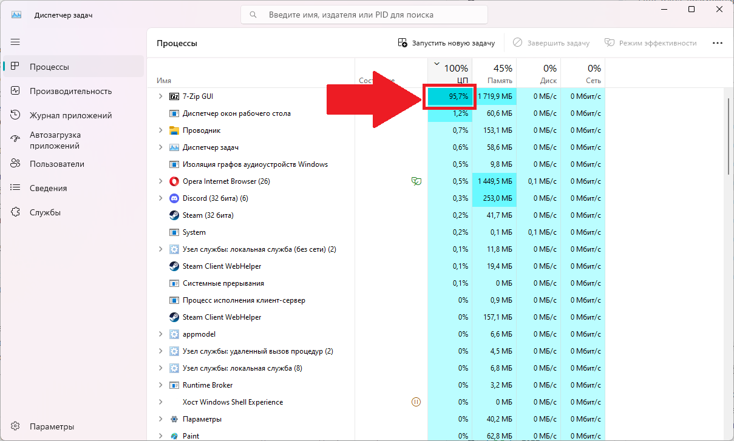This screenshot has height=441, width=734.
Task: Sort processes by the Память column
Action: [x=494, y=73]
